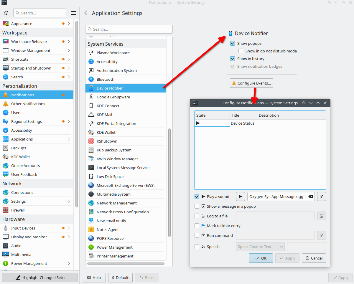
Task: Expand Applications chevron in sidebar
Action: pyautogui.click(x=69, y=139)
